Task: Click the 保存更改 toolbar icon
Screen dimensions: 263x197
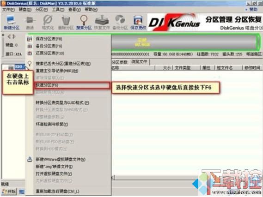Action: pyautogui.click(x=138, y=22)
